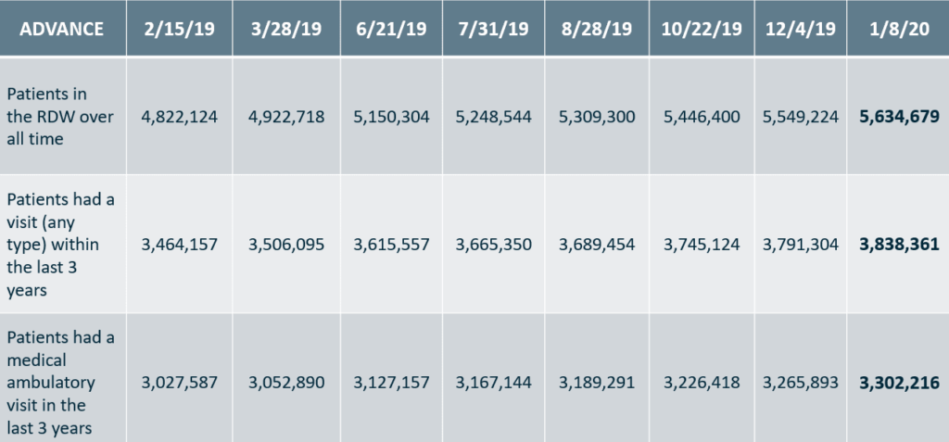Click the 12/4/19 column header
This screenshot has width=949, height=442.
coord(802,28)
